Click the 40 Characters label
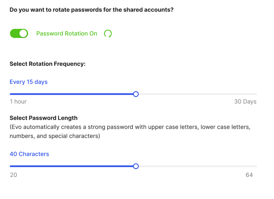The height and width of the screenshot is (199, 274). (29, 154)
